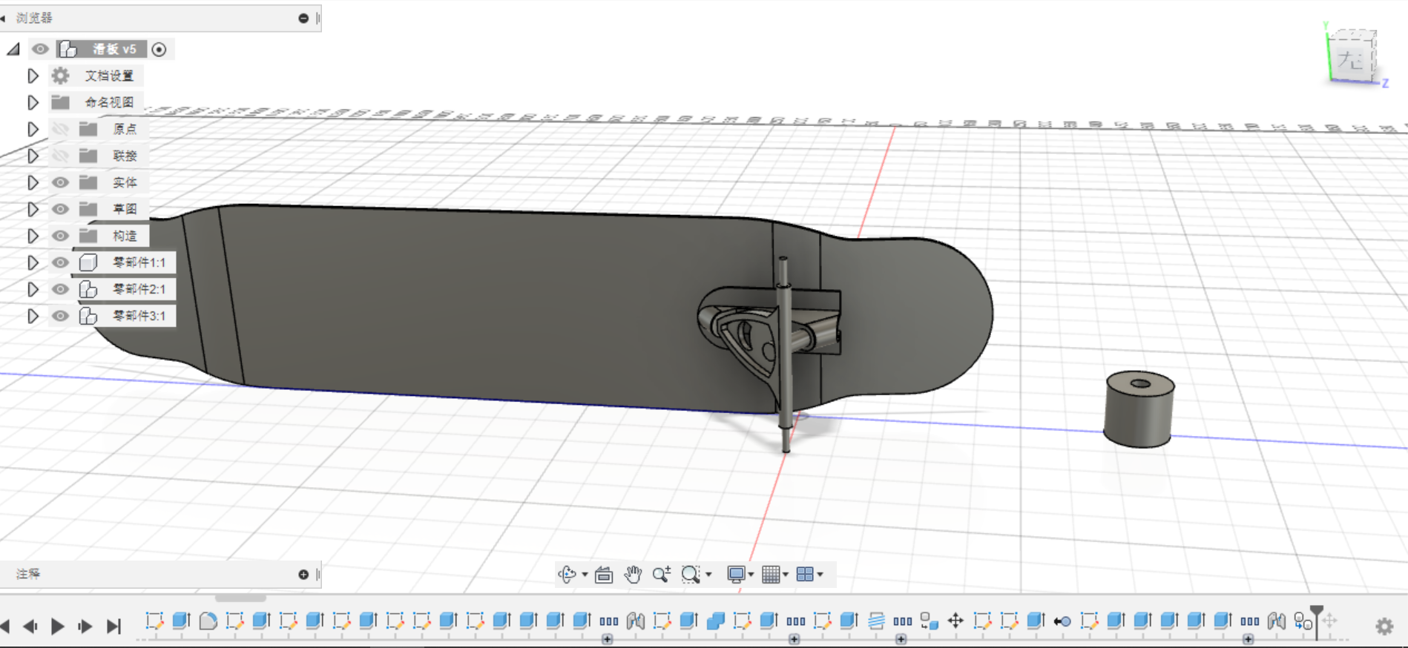Click the 浏览器 panel title
The image size is (1408, 648).
[34, 18]
